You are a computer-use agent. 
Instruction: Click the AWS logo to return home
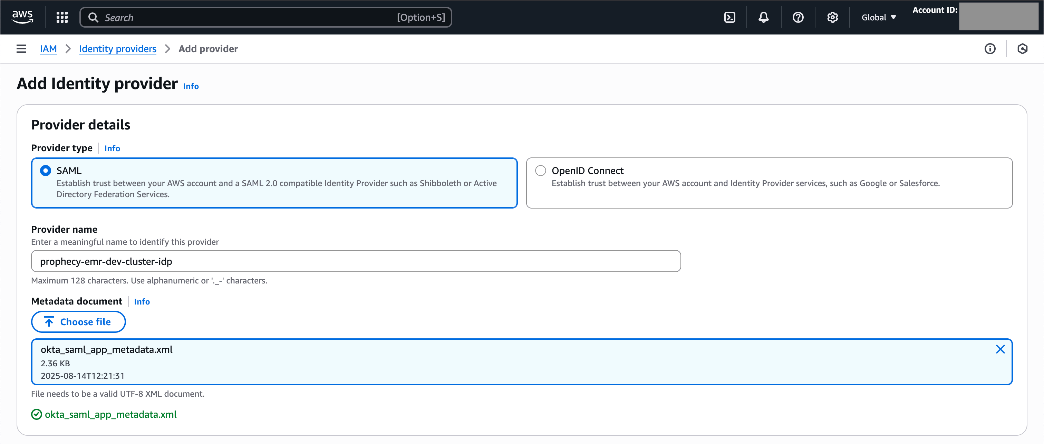click(22, 16)
